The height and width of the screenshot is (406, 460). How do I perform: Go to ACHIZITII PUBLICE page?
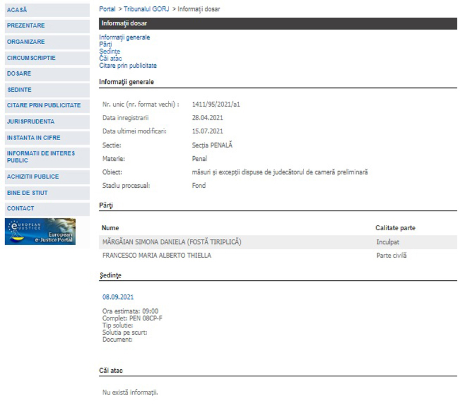(33, 177)
